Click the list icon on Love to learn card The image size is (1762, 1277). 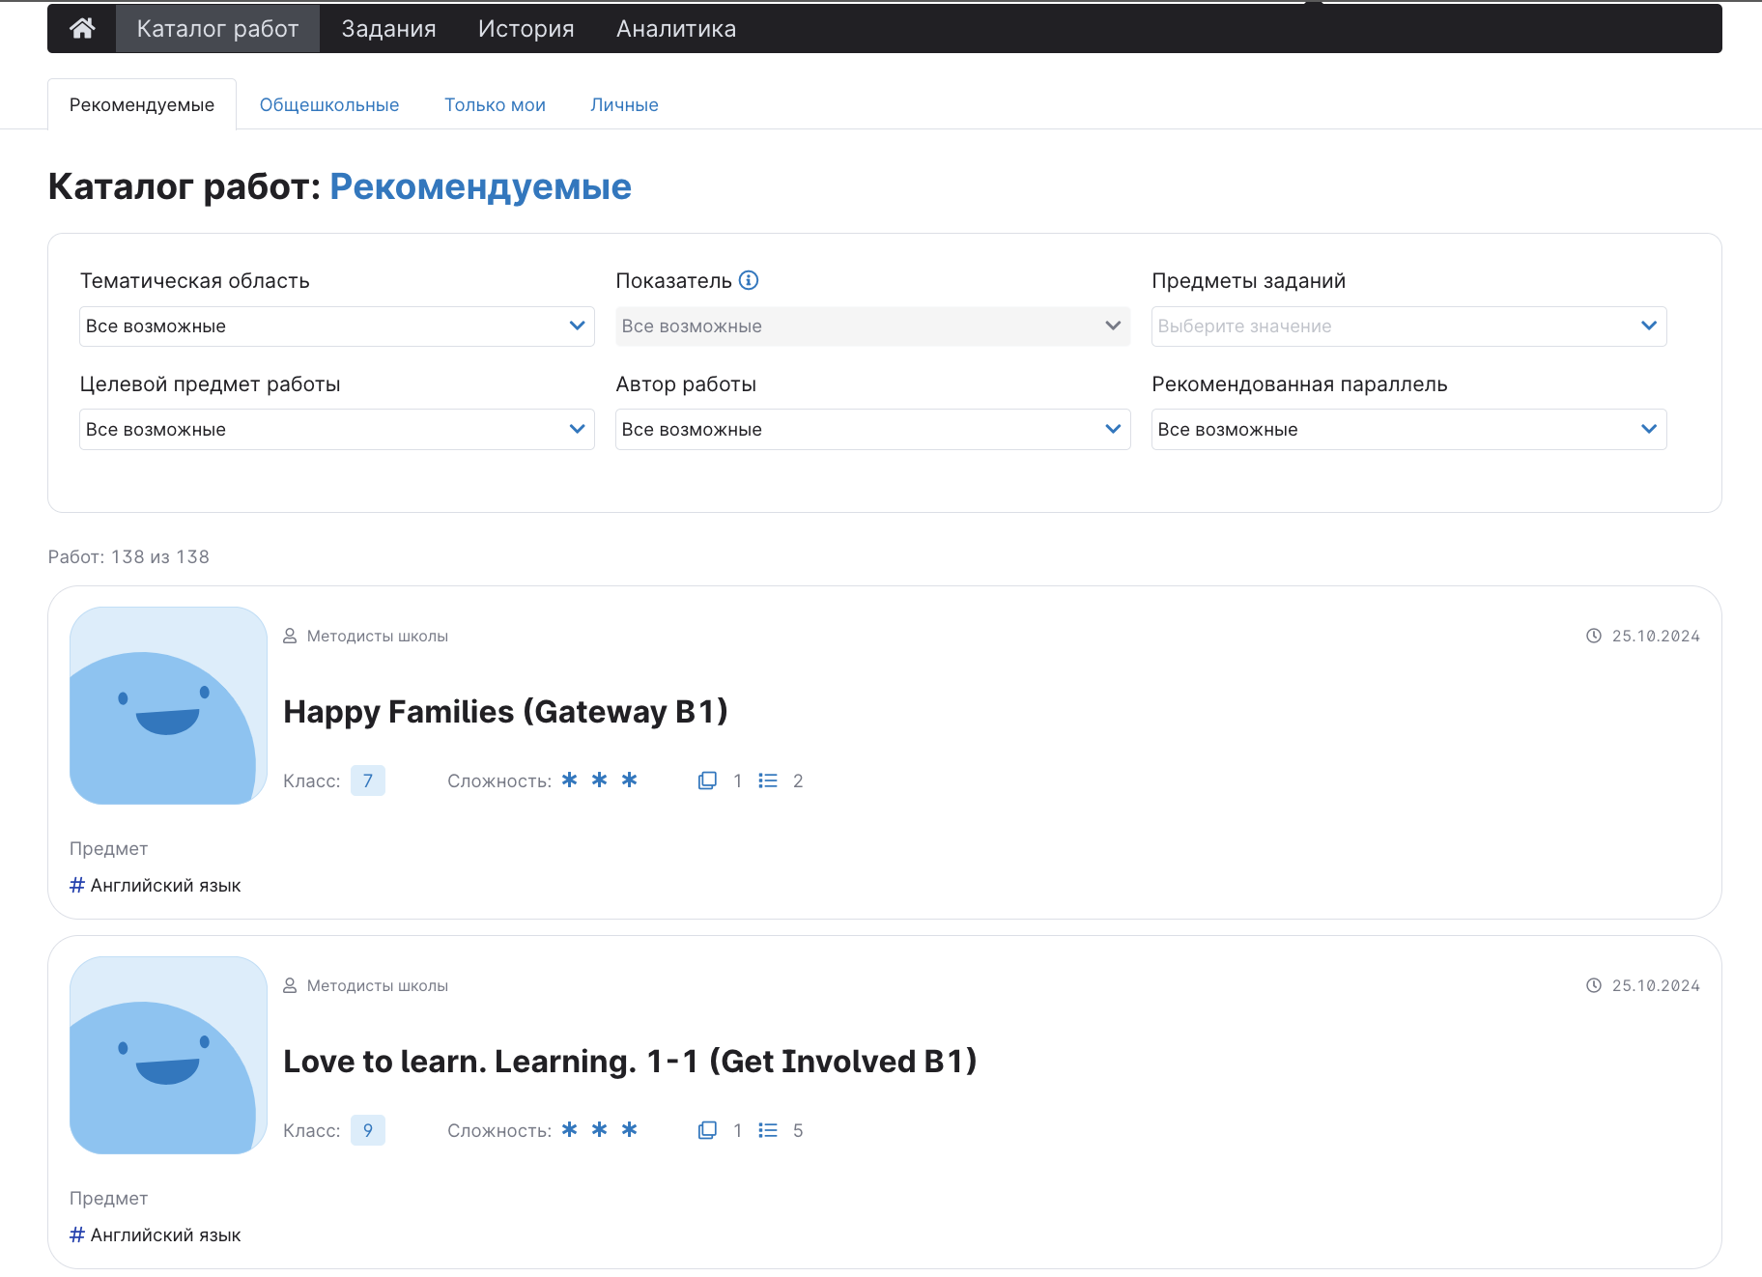[x=768, y=1130]
